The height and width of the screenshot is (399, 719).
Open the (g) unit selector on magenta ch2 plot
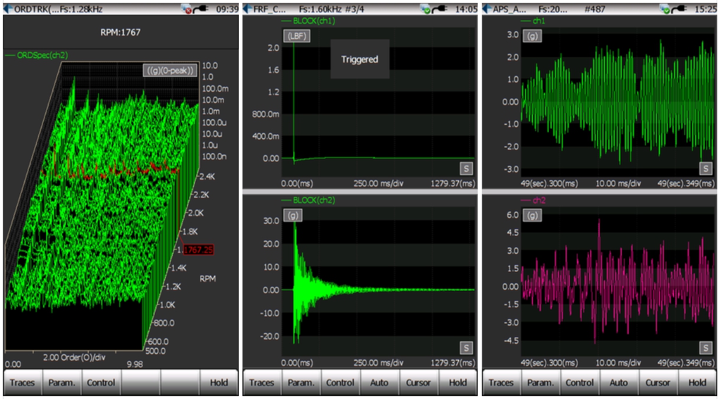[533, 216]
